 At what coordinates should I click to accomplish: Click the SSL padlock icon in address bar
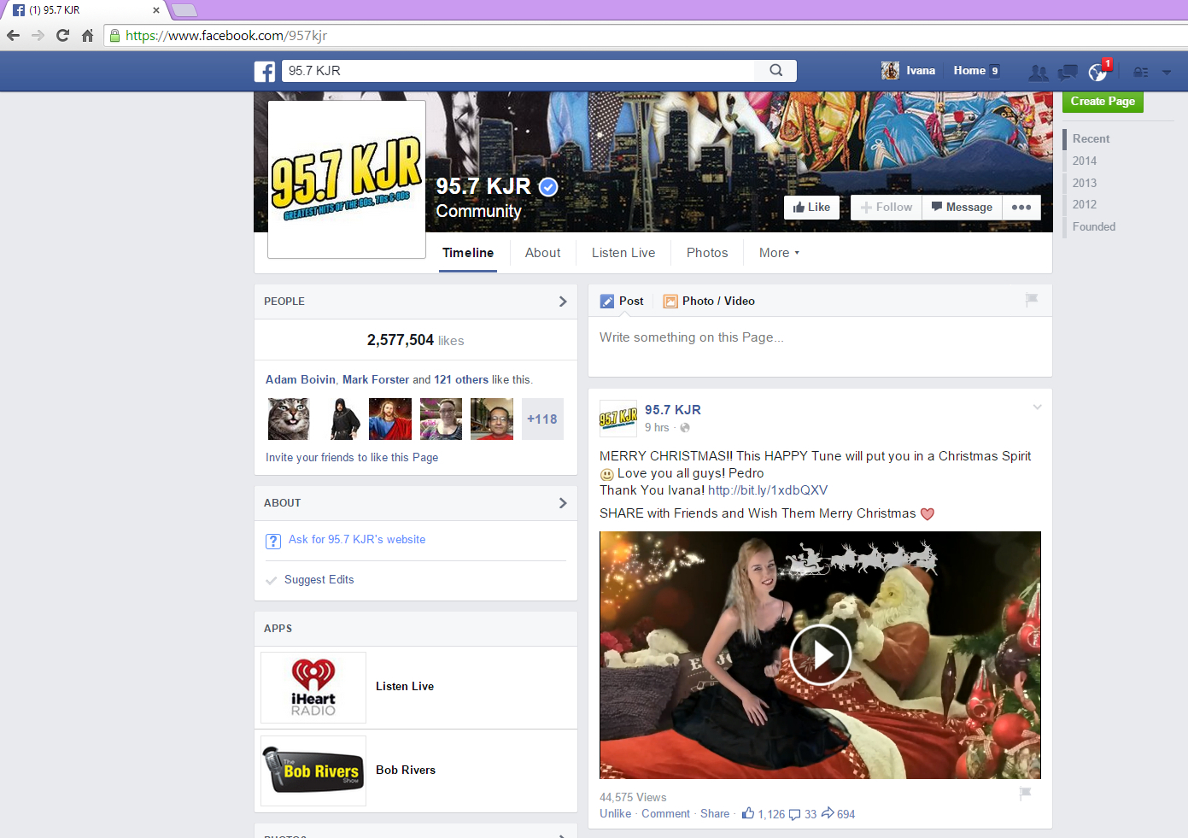[114, 36]
